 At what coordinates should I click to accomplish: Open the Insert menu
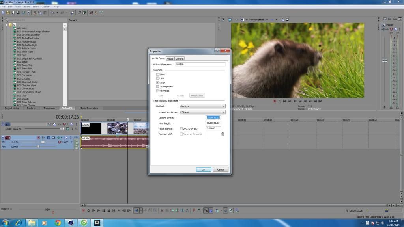[26, 7]
